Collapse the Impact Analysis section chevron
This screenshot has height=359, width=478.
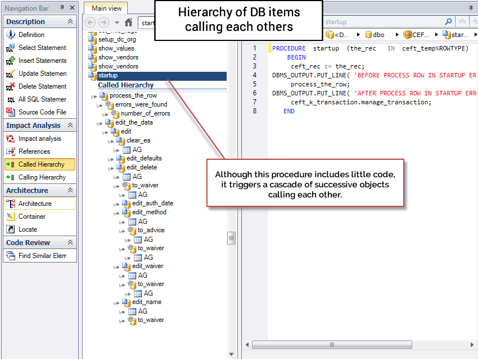click(70, 126)
